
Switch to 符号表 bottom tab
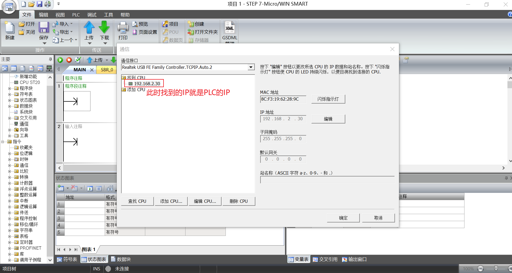67,259
